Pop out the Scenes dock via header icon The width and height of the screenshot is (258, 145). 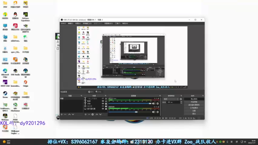click(82, 96)
